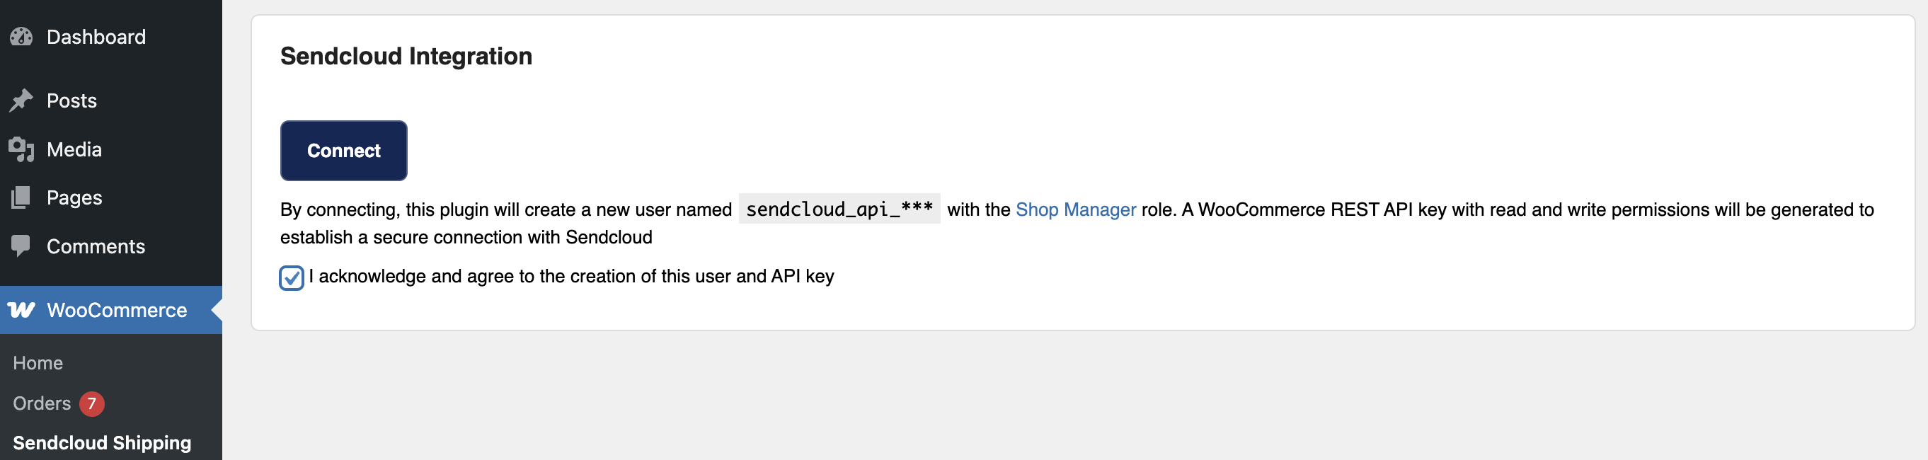Viewport: 1928px width, 460px height.
Task: Click the Pages document icon
Action: tap(22, 197)
